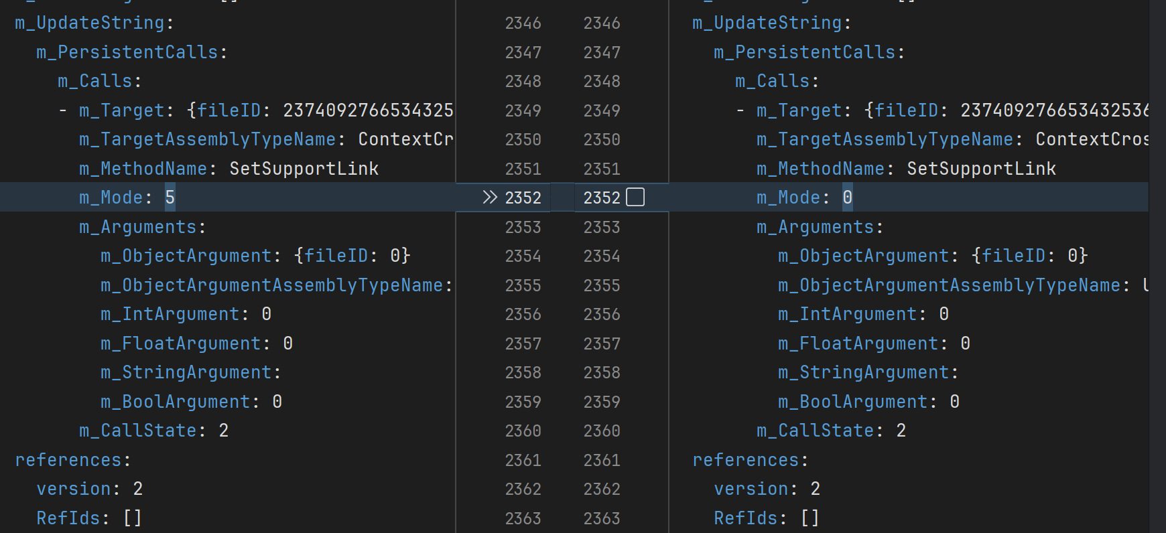Click the right pane vertical scrollbar strip
Image resolution: width=1166 pixels, height=533 pixels.
pos(1157,268)
